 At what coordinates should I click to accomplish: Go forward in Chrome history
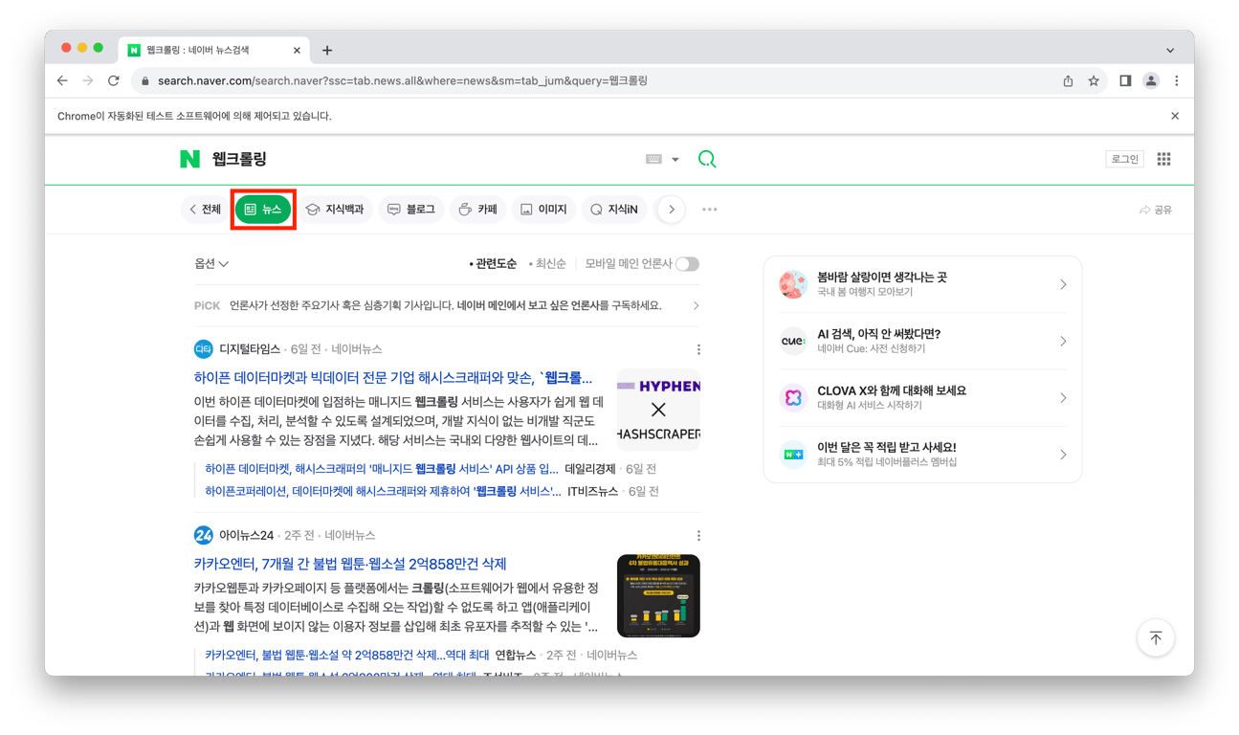pyautogui.click(x=88, y=81)
